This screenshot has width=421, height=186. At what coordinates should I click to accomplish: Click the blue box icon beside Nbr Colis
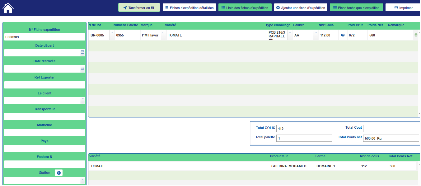(x=343, y=35)
